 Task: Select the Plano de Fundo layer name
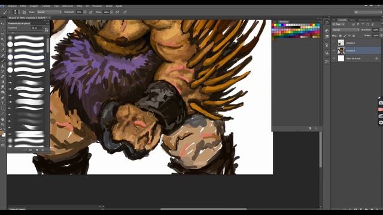[x=353, y=59]
